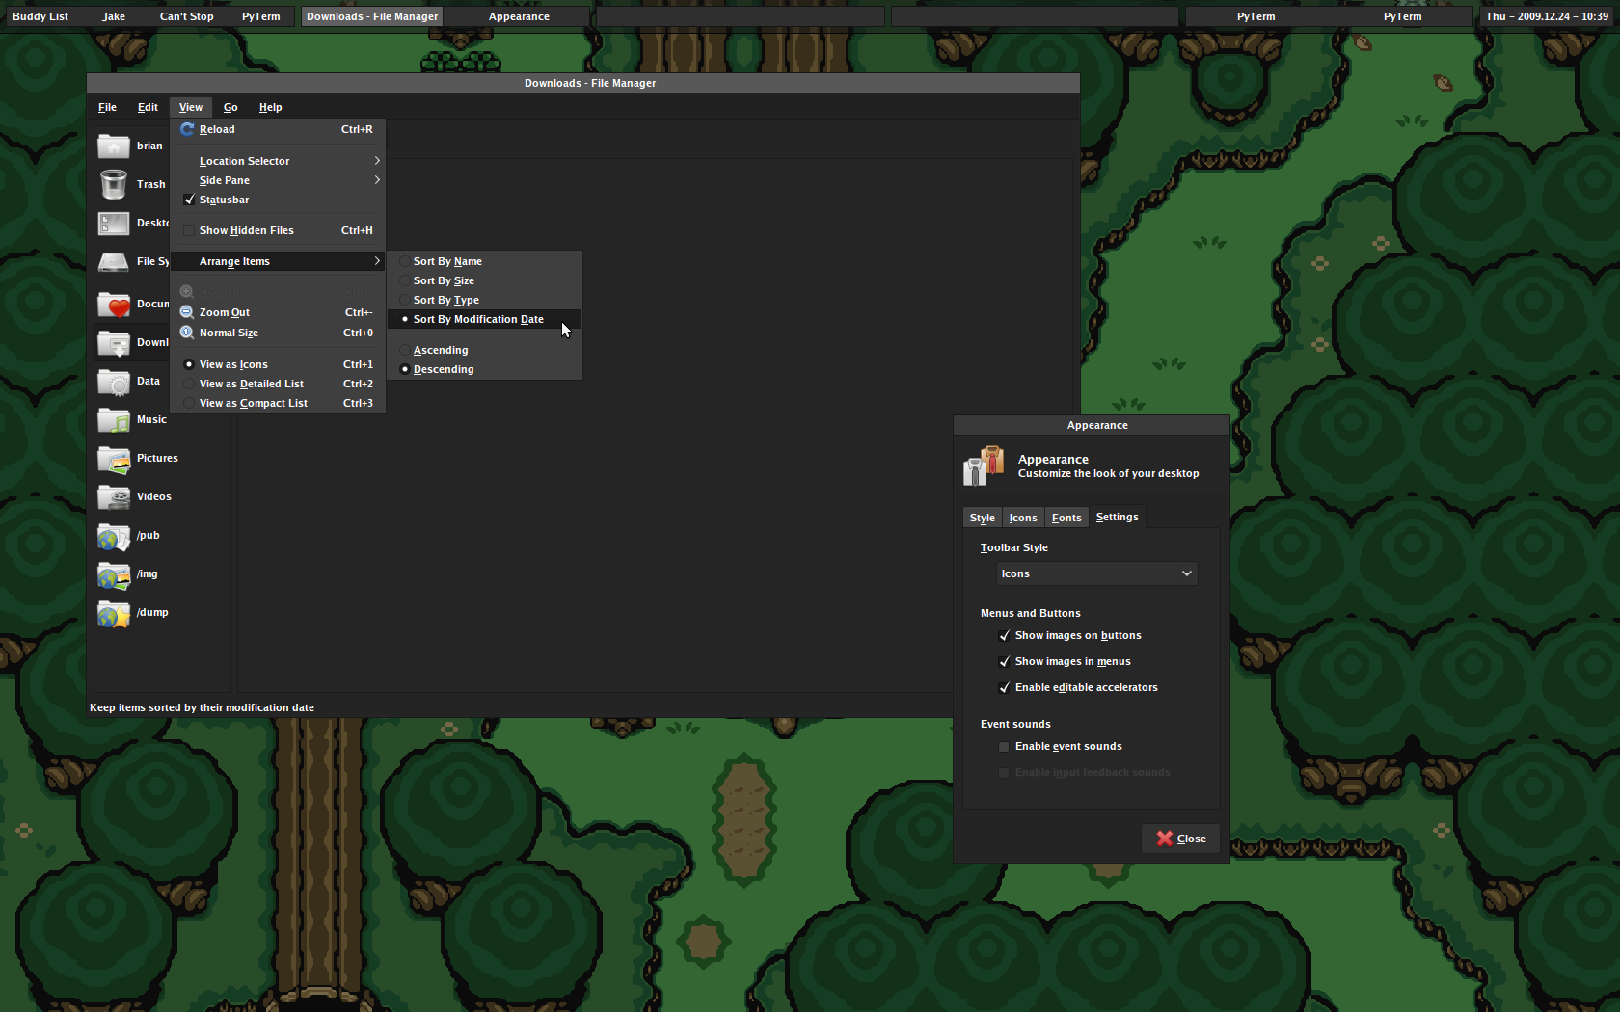Select Sort By Modification Date option

coord(484,319)
